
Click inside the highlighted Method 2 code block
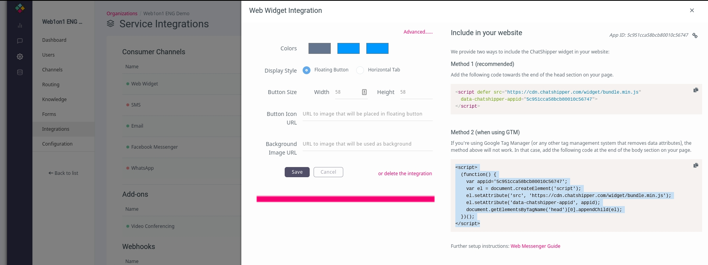point(576,196)
